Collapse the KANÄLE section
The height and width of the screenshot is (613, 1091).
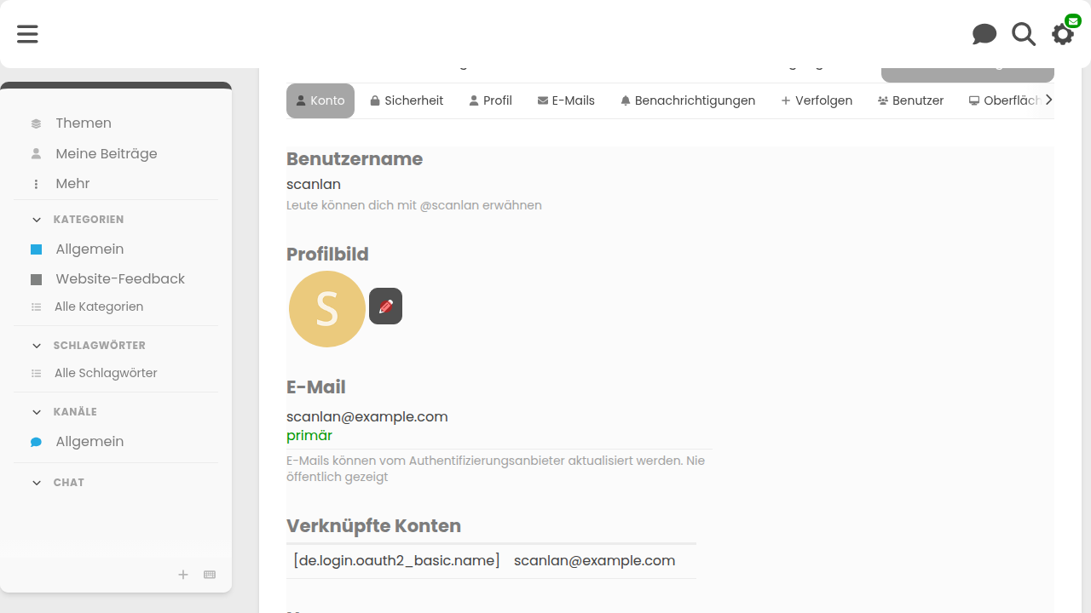click(37, 412)
